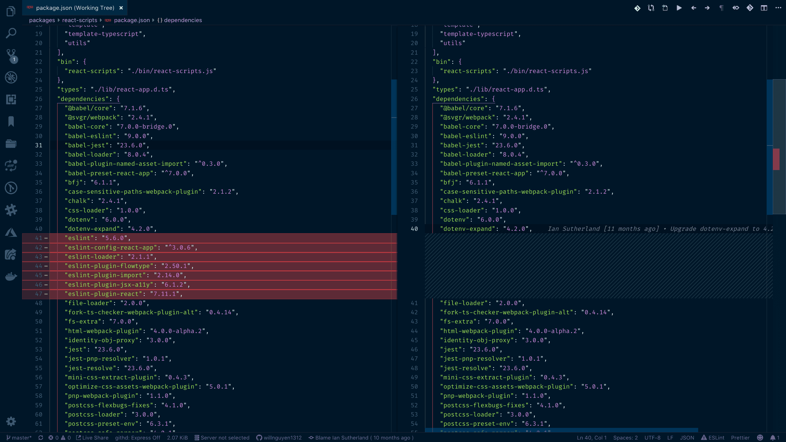Open the Search view in activity bar

click(x=11, y=33)
